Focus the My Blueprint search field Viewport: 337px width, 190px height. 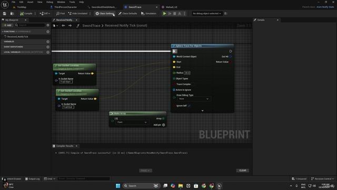(29, 25)
